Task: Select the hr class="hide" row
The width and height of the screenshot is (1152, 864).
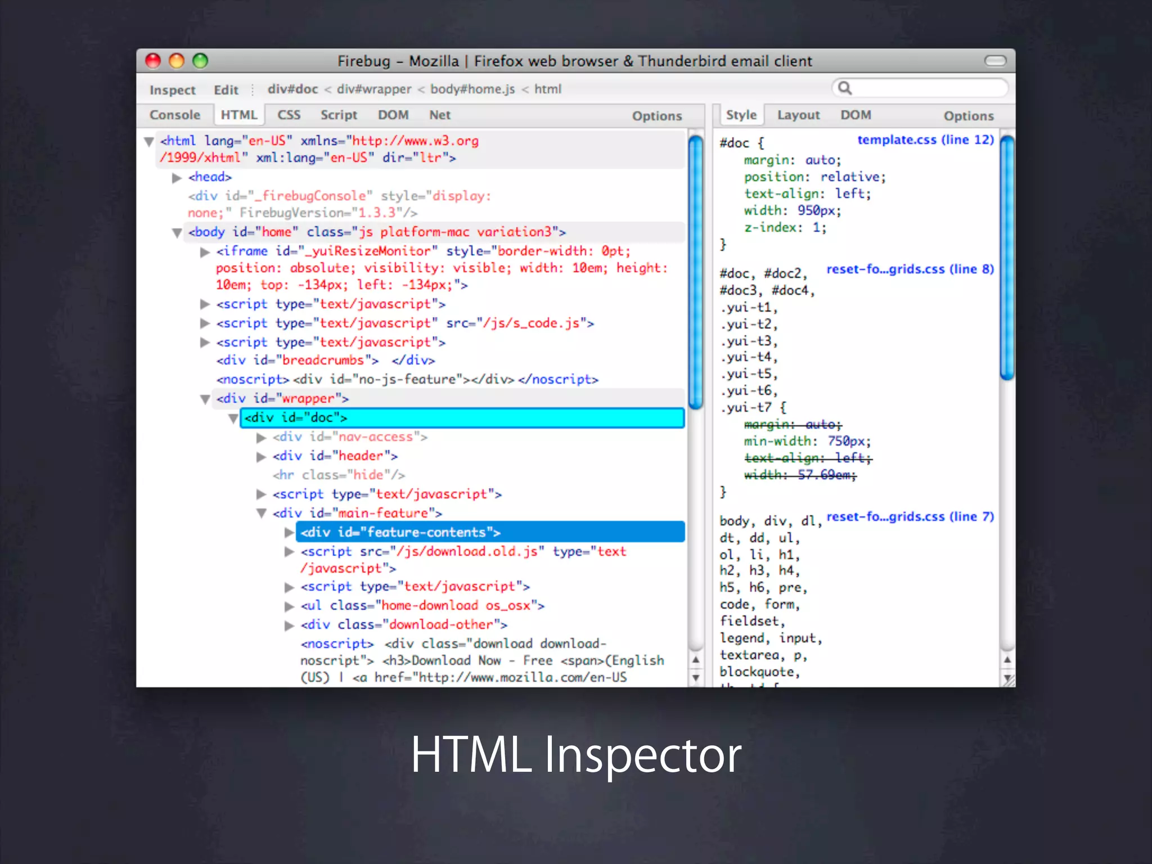Action: pyautogui.click(x=339, y=475)
